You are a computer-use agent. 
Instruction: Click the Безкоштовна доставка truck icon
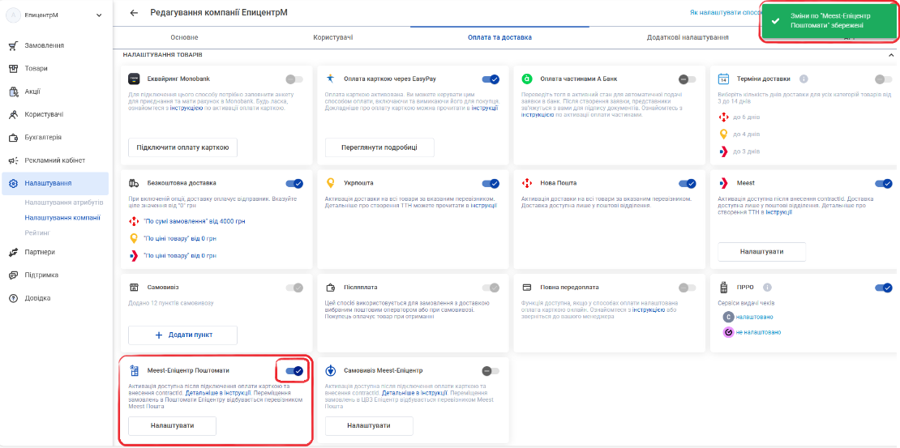135,184
